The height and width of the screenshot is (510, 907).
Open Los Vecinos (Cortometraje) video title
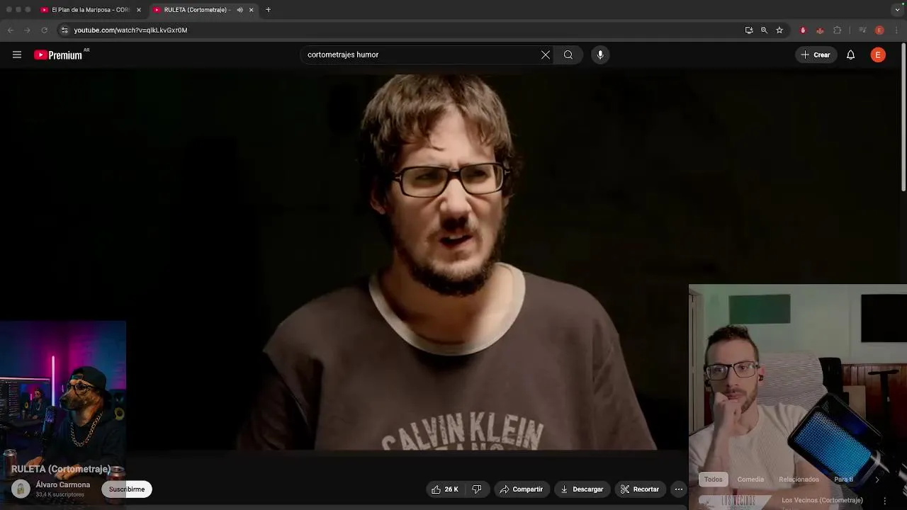pyautogui.click(x=822, y=500)
